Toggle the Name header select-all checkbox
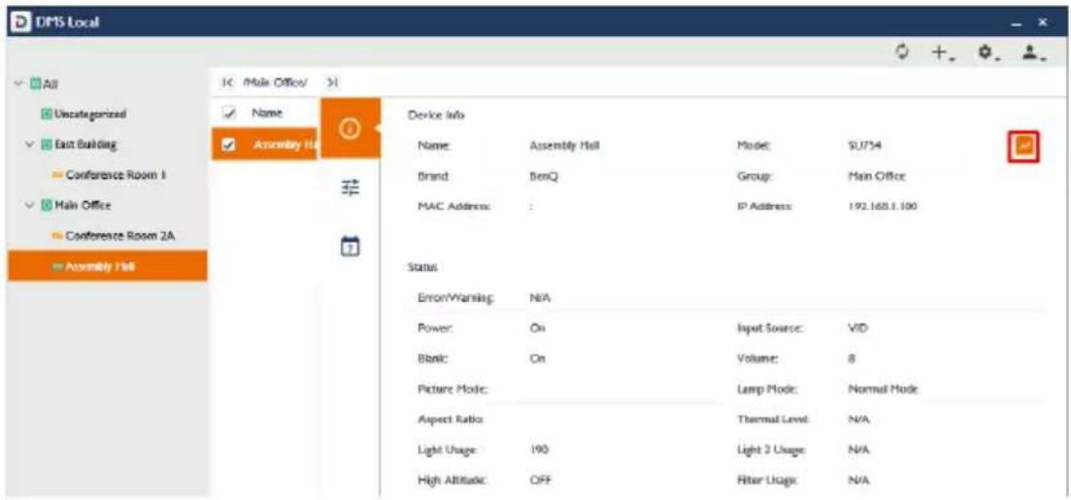The width and height of the screenshot is (1071, 500). (x=231, y=114)
